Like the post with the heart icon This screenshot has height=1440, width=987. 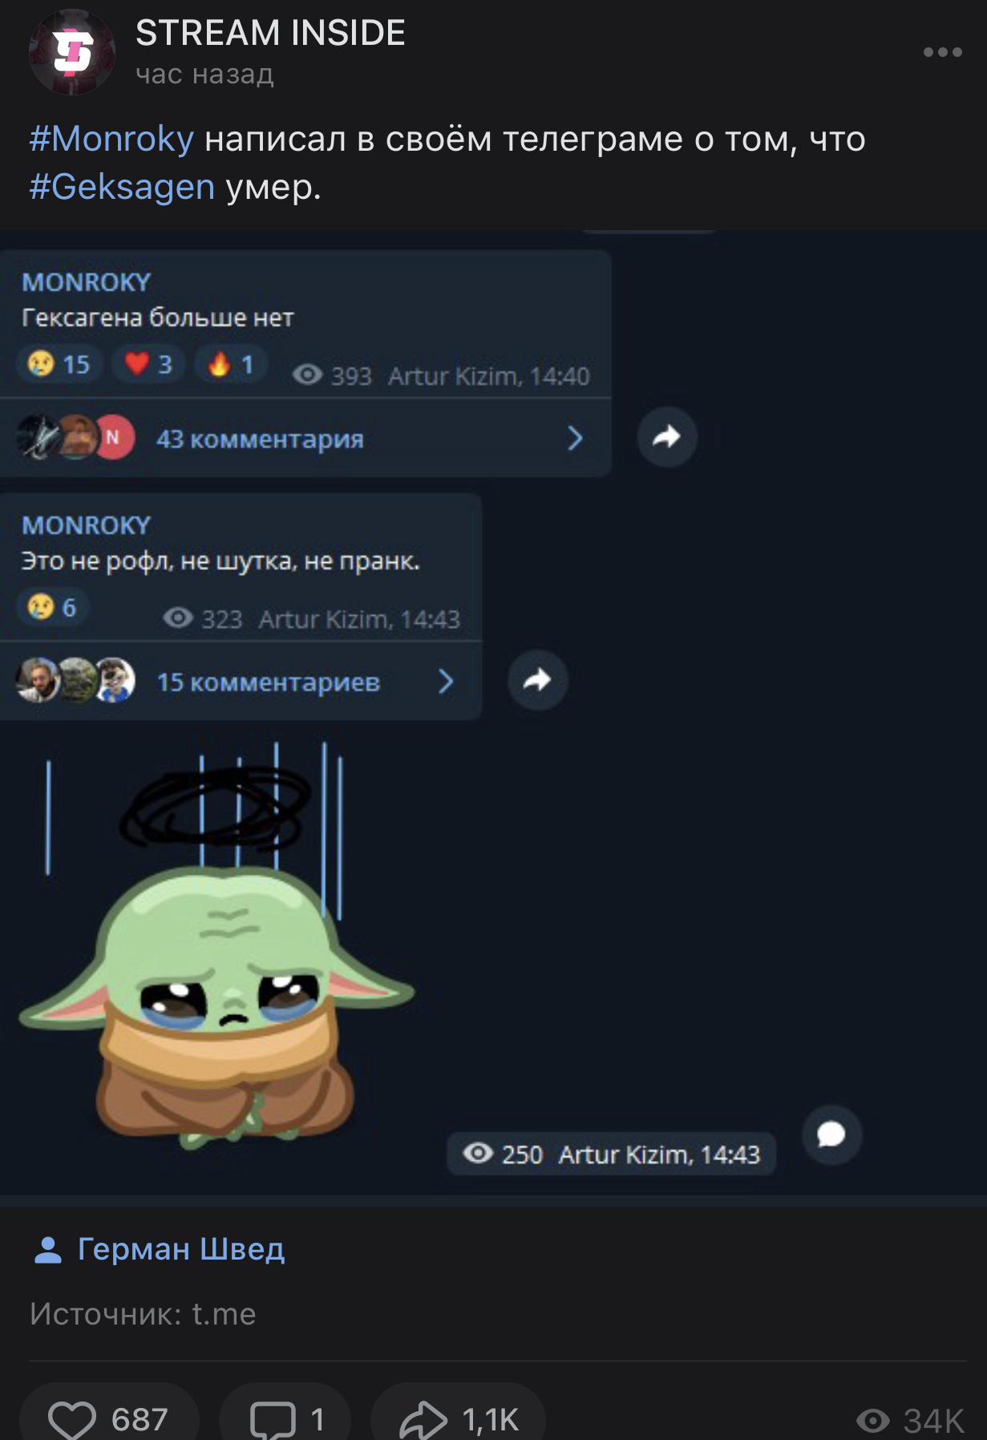pyautogui.click(x=109, y=1418)
